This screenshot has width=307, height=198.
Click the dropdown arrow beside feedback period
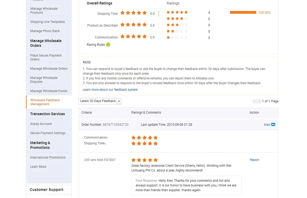(x=119, y=101)
